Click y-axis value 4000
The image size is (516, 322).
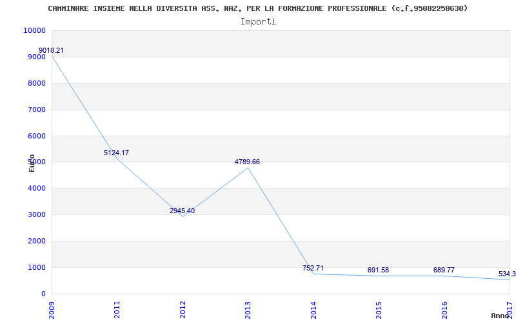point(36,188)
